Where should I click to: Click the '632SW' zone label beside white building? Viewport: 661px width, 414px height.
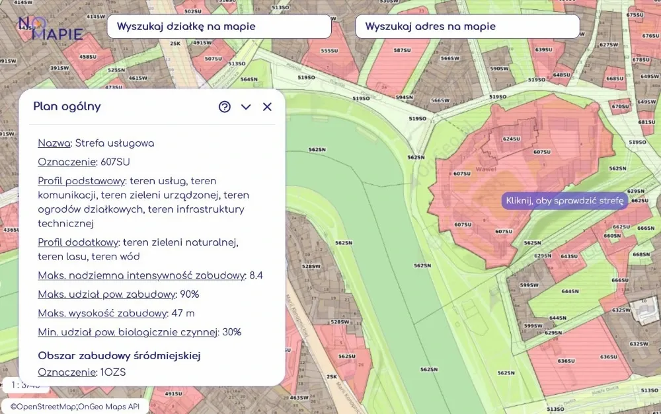click(x=621, y=310)
